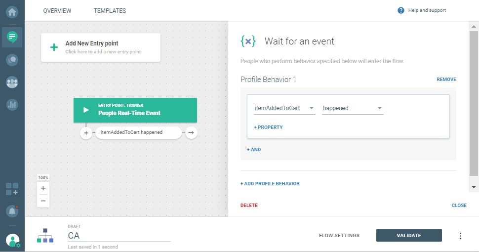Click the flow name field CA
Screen dimensions: 479x252
point(119,236)
